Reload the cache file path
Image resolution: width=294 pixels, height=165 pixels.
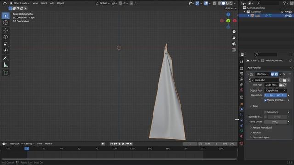click(285, 85)
